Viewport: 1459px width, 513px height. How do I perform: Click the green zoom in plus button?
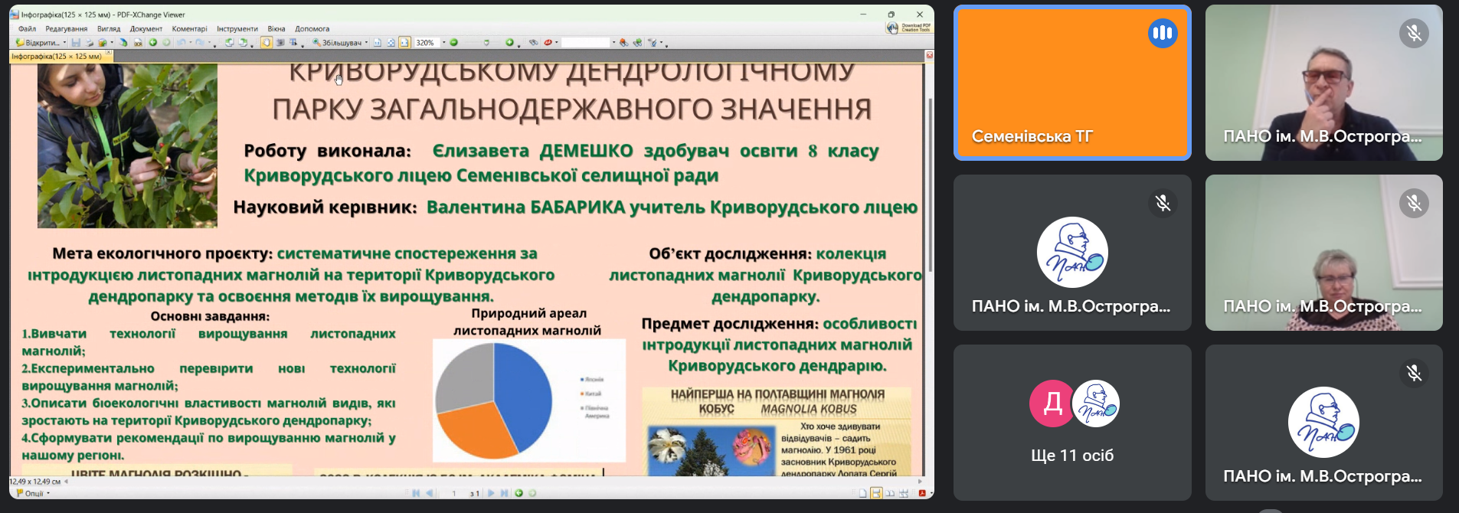(509, 43)
